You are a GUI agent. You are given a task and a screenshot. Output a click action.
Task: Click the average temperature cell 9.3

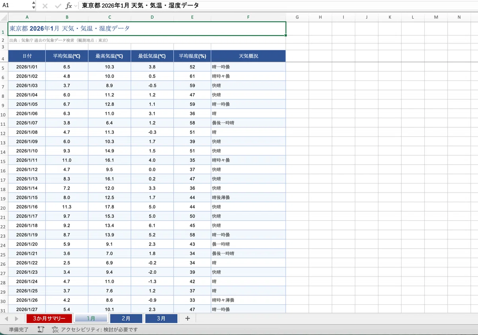click(67, 151)
